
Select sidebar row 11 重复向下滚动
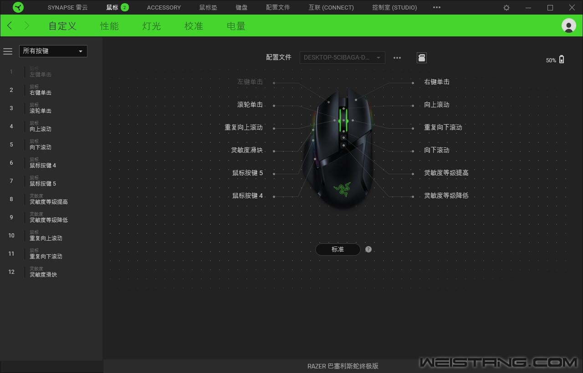[x=51, y=254]
